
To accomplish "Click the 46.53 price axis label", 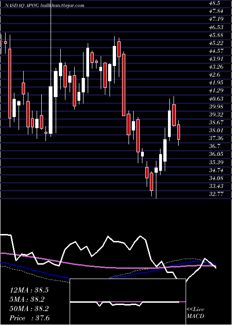I will [x=217, y=27].
